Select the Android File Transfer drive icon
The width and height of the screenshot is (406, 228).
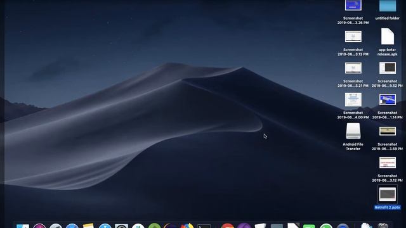click(353, 131)
